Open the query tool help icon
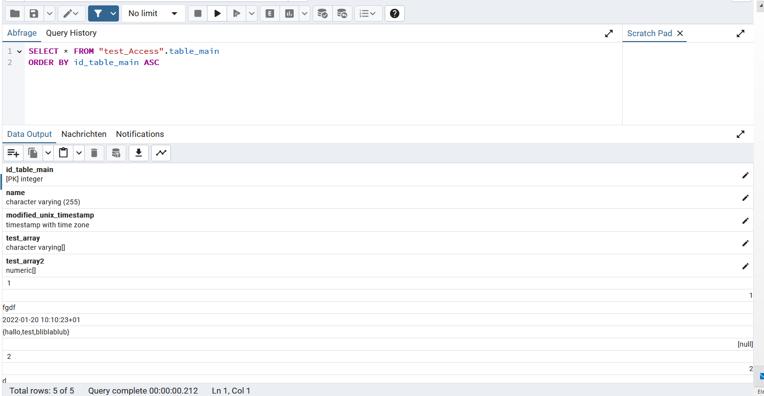The image size is (764, 396). tap(394, 14)
